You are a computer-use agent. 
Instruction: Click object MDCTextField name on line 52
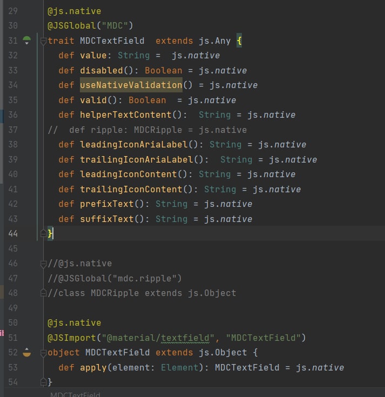118,352
